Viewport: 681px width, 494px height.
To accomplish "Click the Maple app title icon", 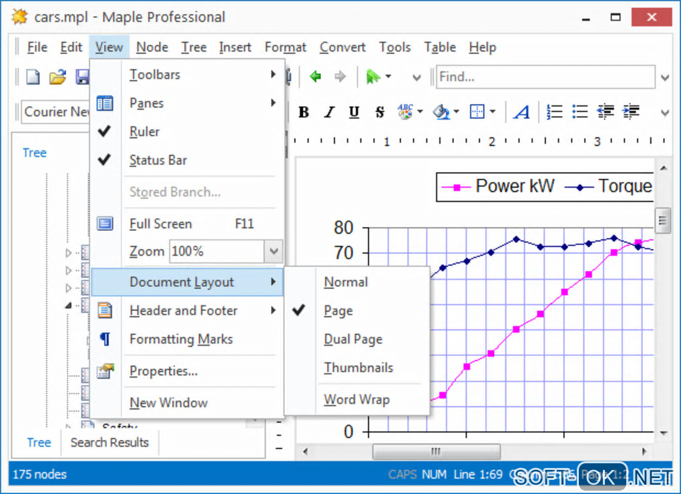I will point(19,17).
